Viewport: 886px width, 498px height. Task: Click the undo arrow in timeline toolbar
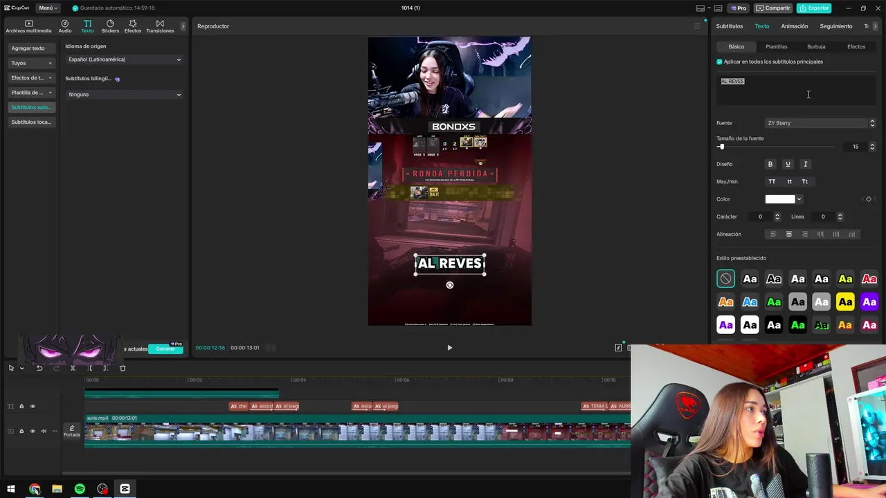click(39, 368)
